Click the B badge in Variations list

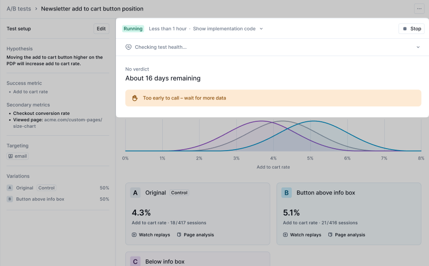(10, 199)
